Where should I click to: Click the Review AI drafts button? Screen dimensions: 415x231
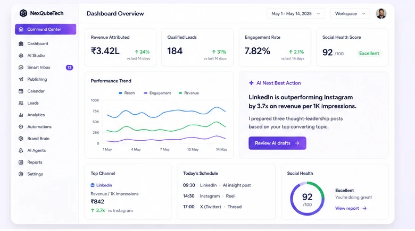[277, 143]
